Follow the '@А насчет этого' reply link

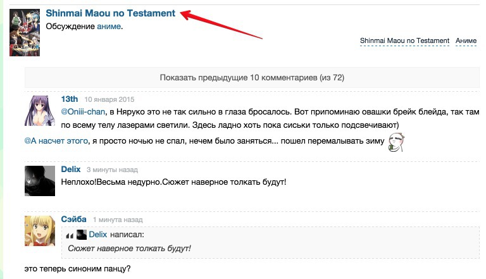56,140
